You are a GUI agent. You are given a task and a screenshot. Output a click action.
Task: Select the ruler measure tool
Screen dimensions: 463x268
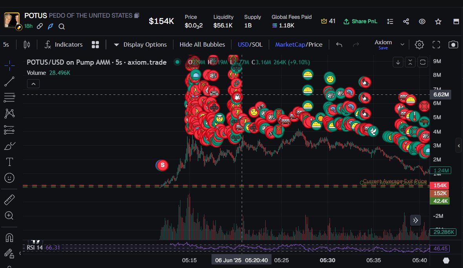(x=9, y=199)
